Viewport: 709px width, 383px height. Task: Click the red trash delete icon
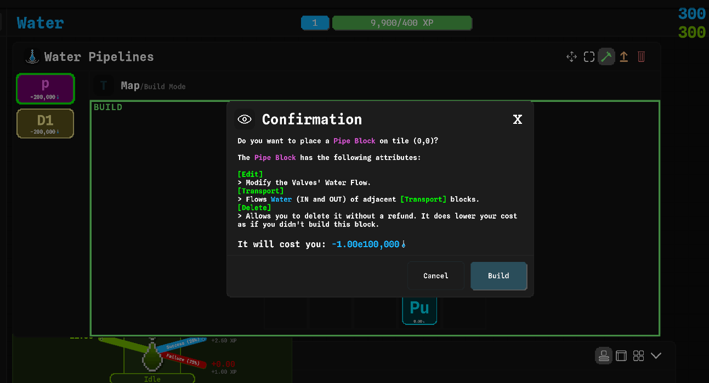[x=641, y=57]
